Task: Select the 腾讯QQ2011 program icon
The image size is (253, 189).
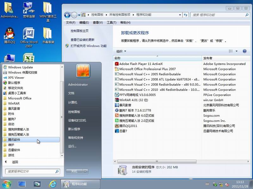Action: click(117, 126)
